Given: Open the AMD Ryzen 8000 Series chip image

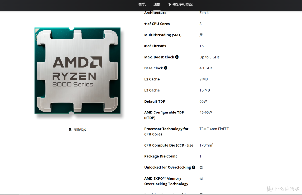Looking at the screenshot, I should click(x=77, y=71).
